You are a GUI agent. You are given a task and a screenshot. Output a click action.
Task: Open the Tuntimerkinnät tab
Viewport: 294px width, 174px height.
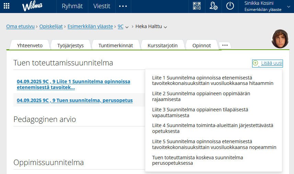pyautogui.click(x=115, y=45)
